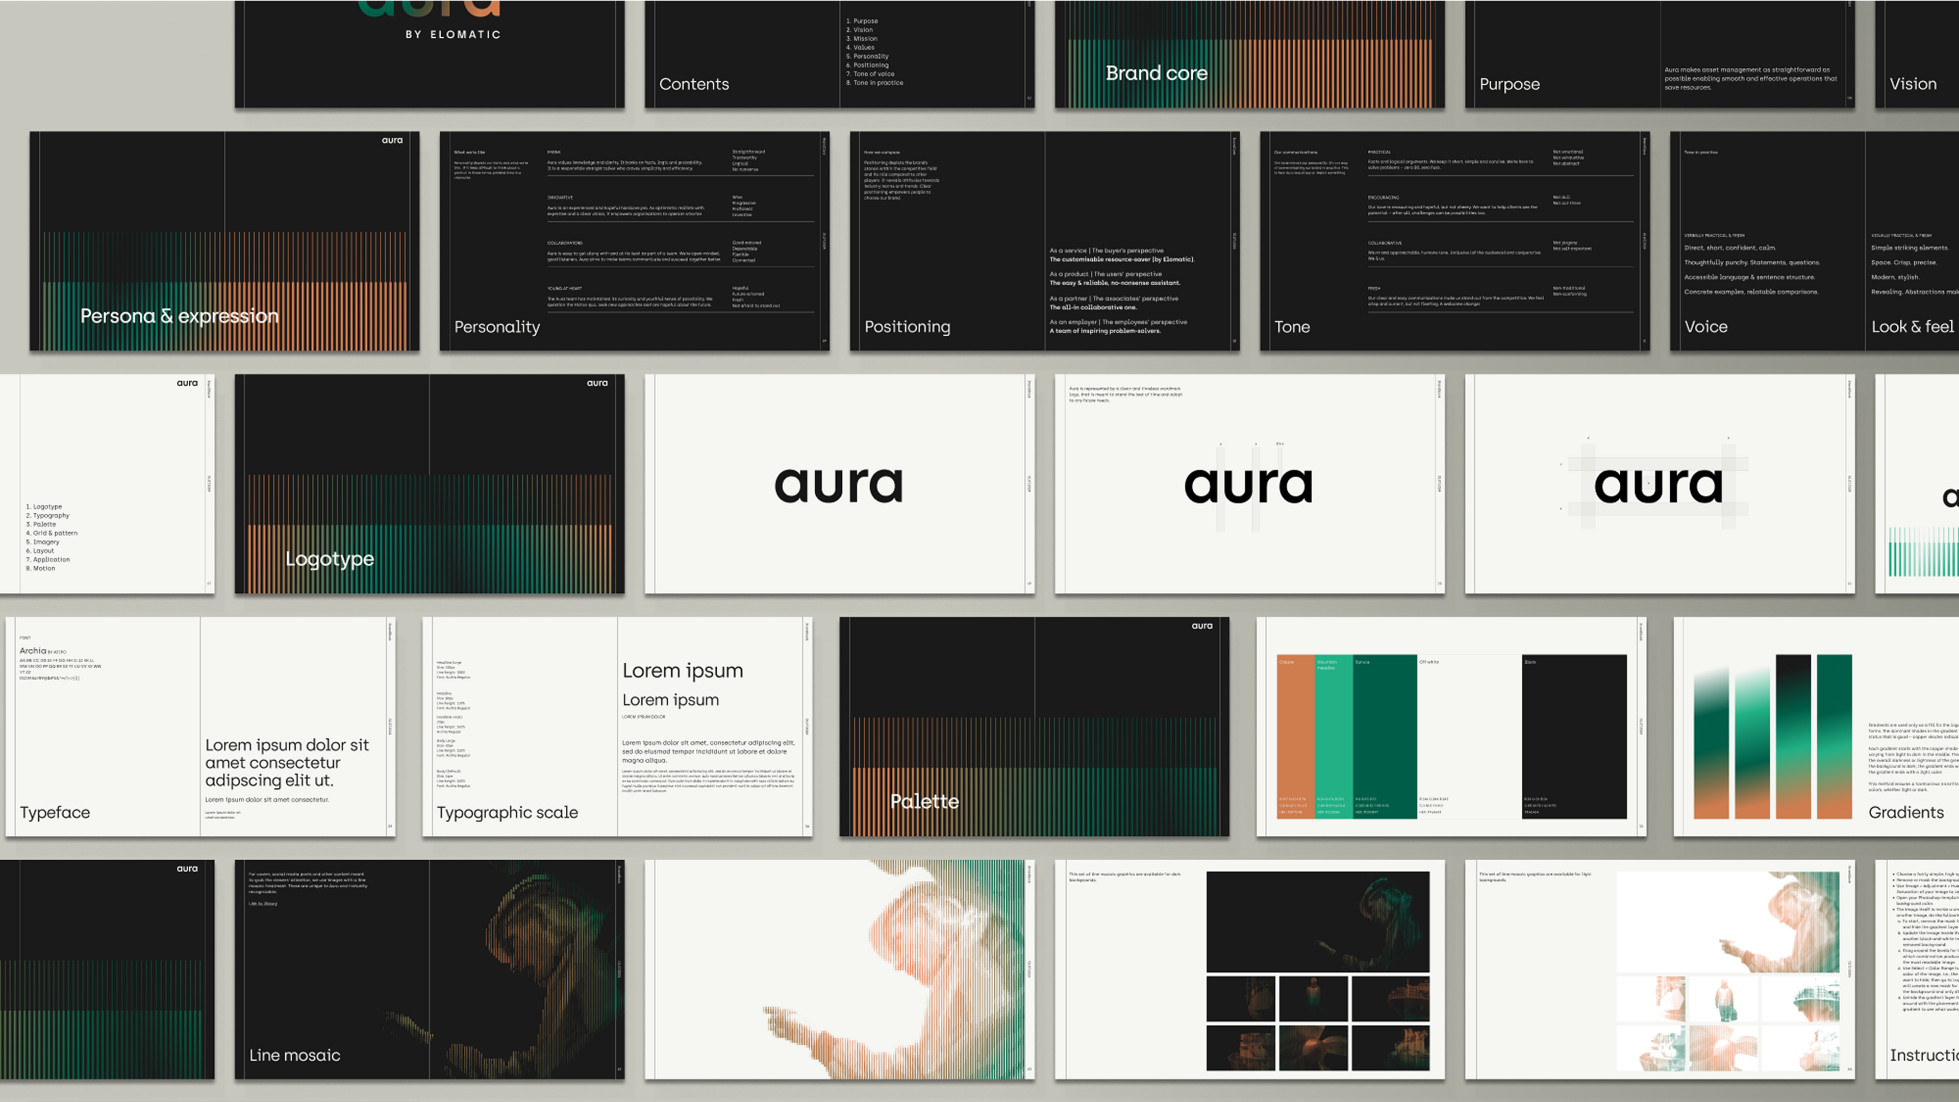
Task: Choose the Off white color swatch
Action: [x=1469, y=736]
